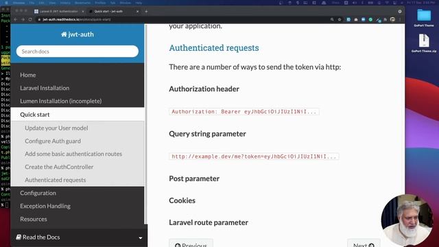
Task: Open the Help menu in menu bar
Action: coord(139,3)
